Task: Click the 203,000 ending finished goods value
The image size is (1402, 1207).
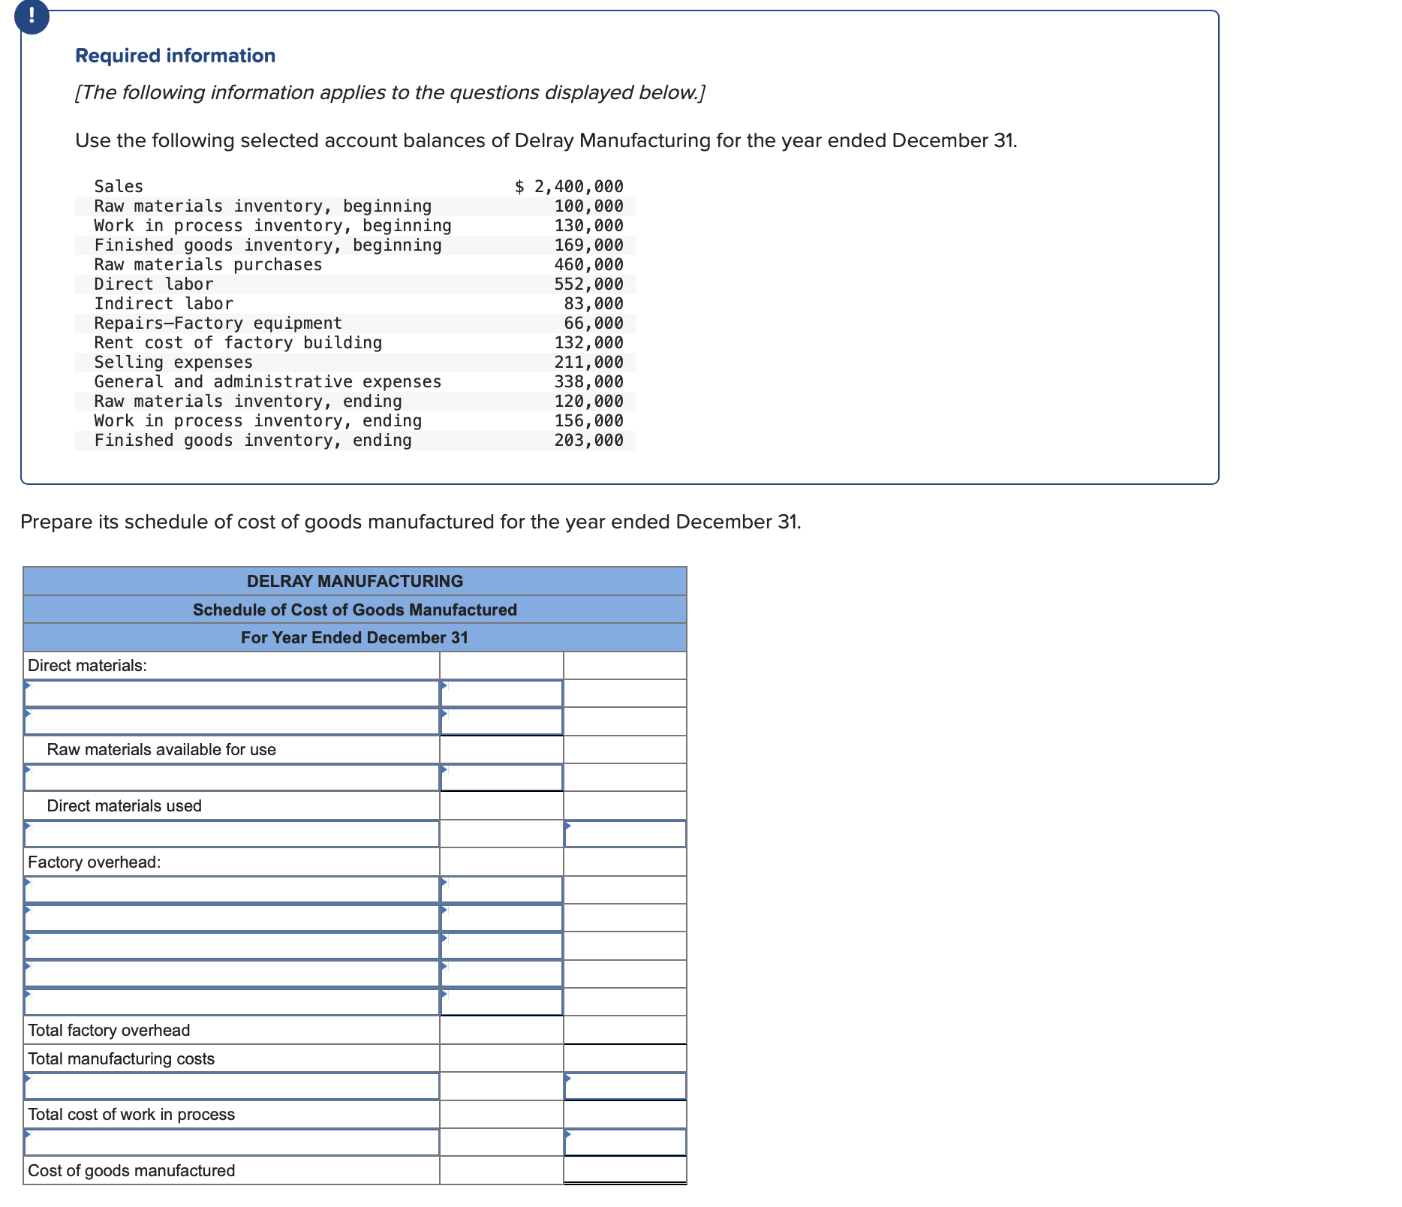Action: [x=588, y=440]
